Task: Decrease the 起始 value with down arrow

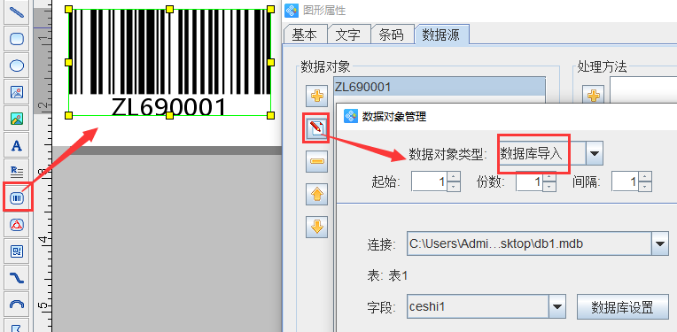Action: coord(454,187)
